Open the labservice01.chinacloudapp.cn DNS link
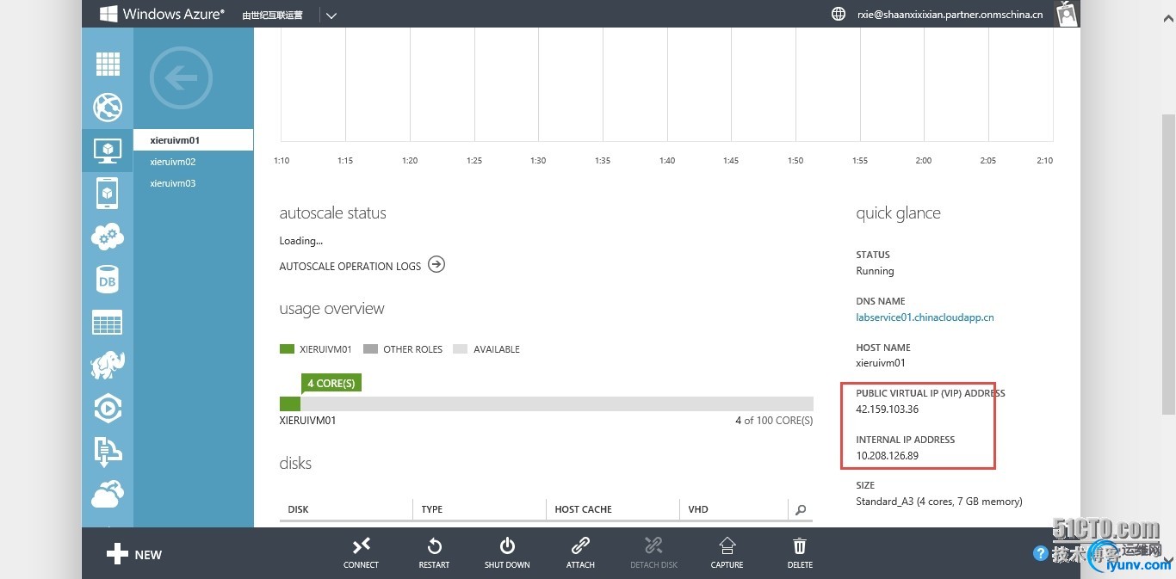Screen dimensions: 1176x579 pyautogui.click(x=925, y=317)
